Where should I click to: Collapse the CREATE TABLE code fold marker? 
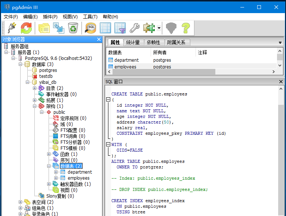pyautogui.click(x=108, y=100)
